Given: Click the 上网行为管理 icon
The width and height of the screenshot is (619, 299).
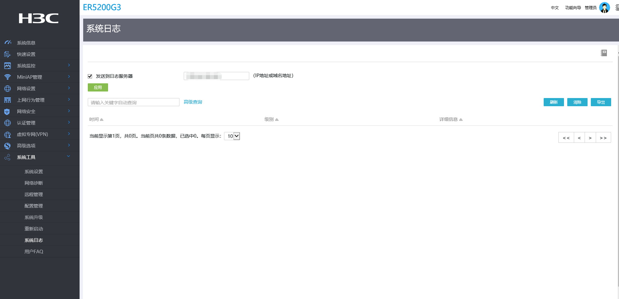Looking at the screenshot, I should (8, 100).
